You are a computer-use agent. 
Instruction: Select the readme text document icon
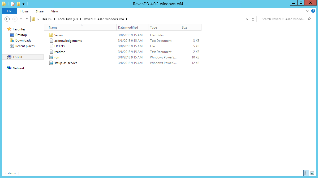pyautogui.click(x=51, y=52)
